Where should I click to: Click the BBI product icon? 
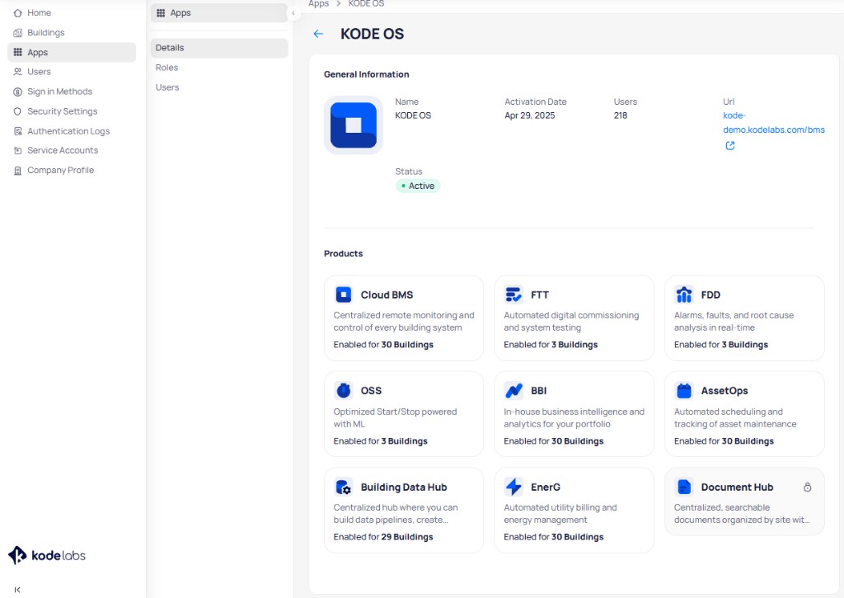[x=513, y=390]
